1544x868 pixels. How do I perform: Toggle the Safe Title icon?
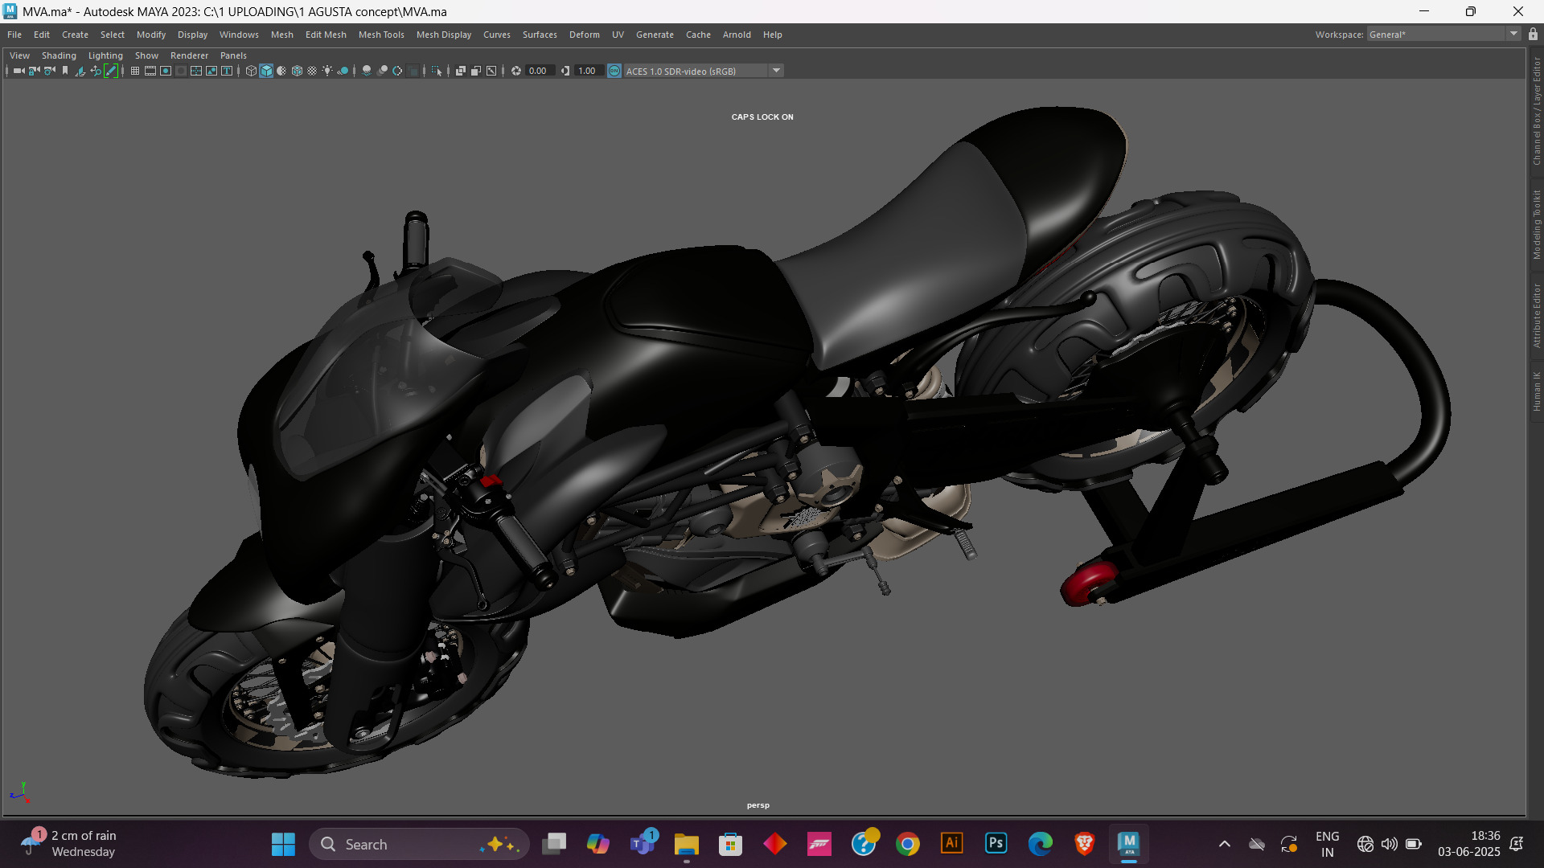227,71
